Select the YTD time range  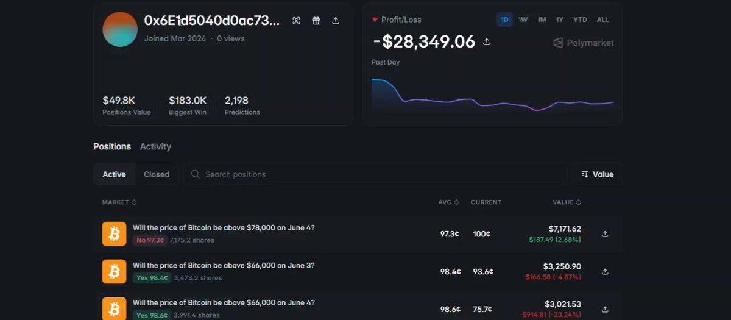pyautogui.click(x=580, y=20)
